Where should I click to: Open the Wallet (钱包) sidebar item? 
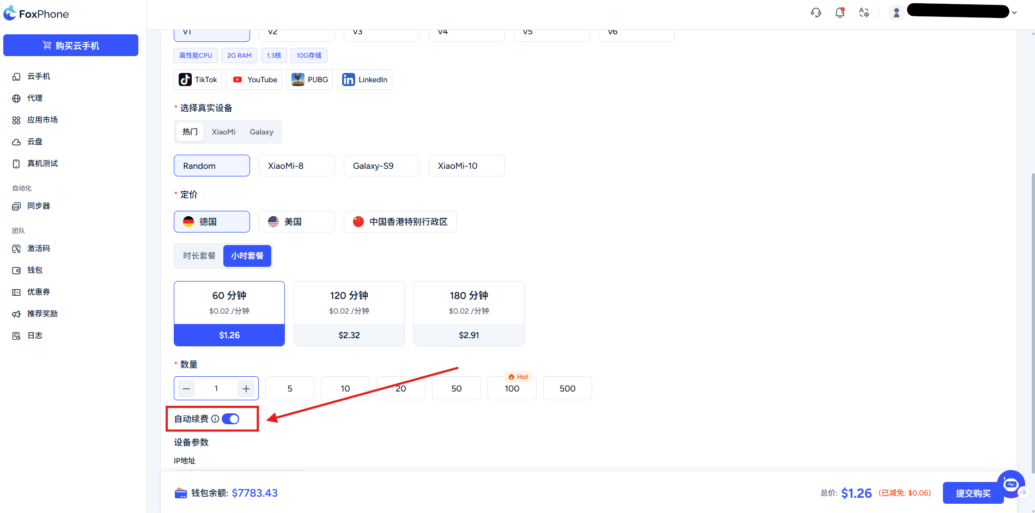(x=35, y=270)
